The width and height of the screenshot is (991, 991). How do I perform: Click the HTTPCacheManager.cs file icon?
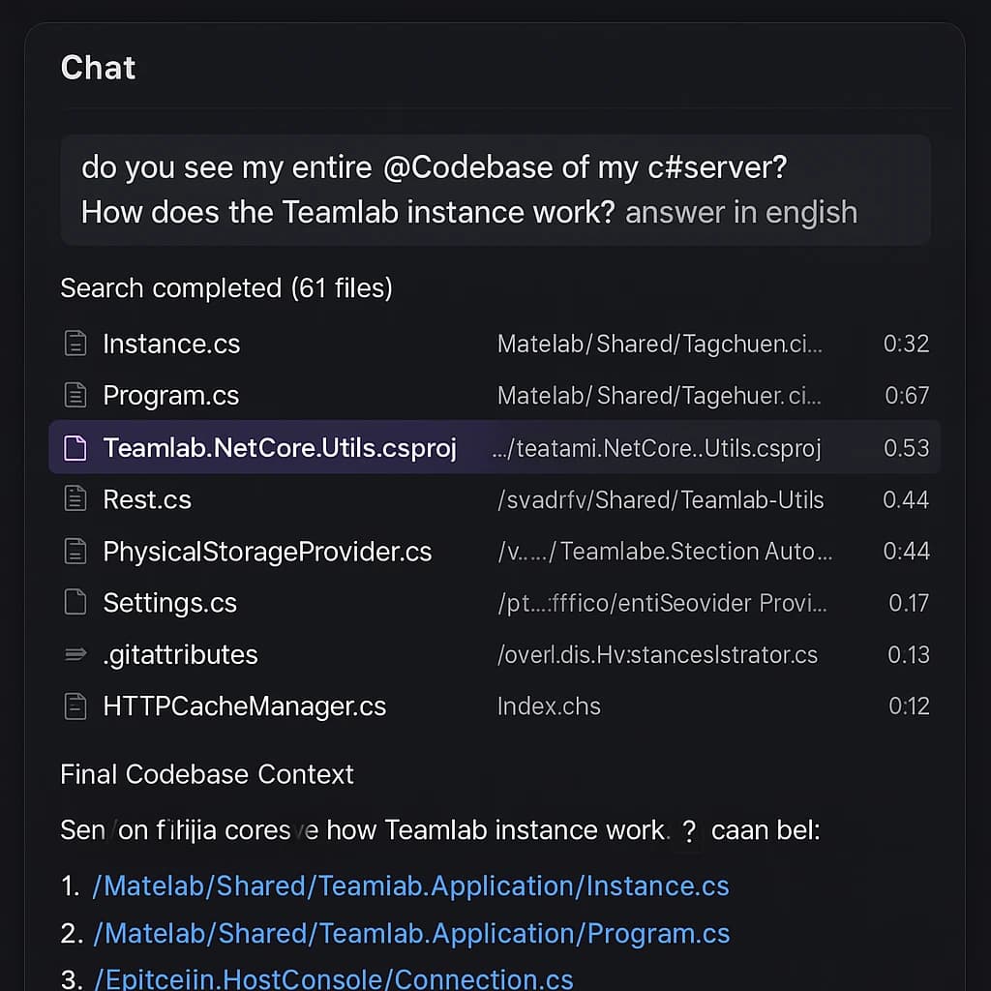click(75, 706)
